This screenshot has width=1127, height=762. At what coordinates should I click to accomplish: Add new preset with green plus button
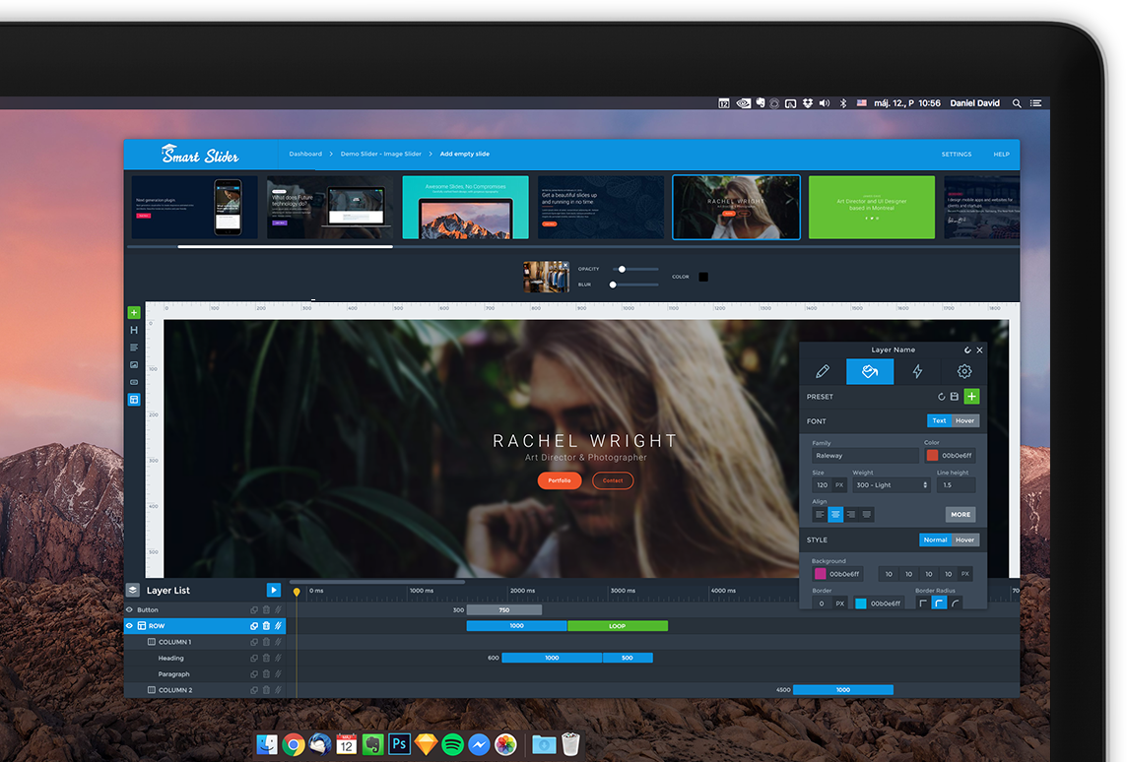click(x=971, y=397)
